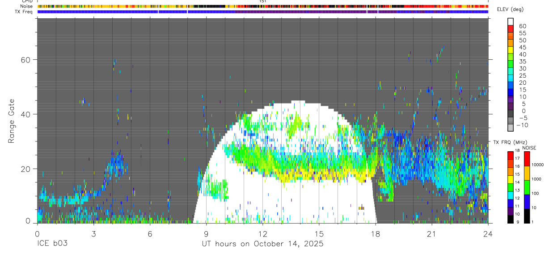Click the TX Freq row label at top left
Screen dimensions: 549x253
[x=25, y=12]
